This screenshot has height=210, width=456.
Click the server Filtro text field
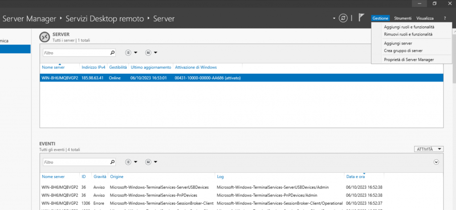[76, 52]
